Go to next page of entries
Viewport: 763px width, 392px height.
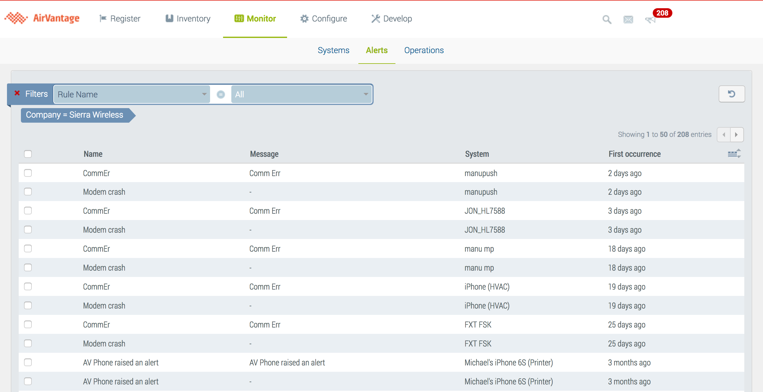(736, 135)
